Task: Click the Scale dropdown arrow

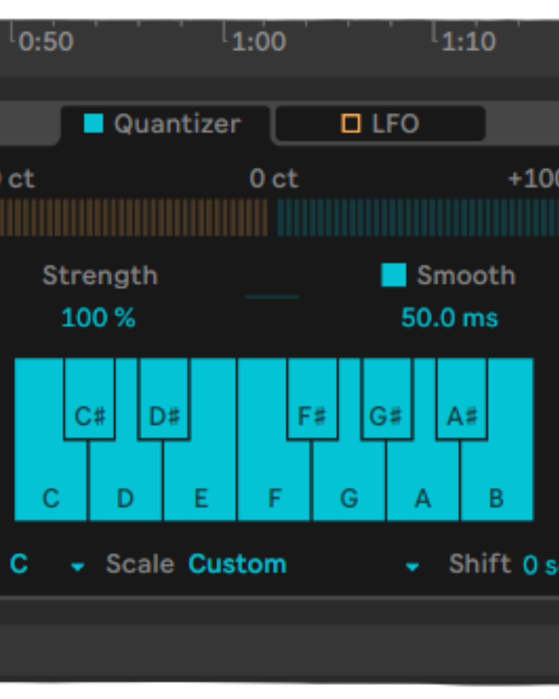Action: pyautogui.click(x=413, y=567)
